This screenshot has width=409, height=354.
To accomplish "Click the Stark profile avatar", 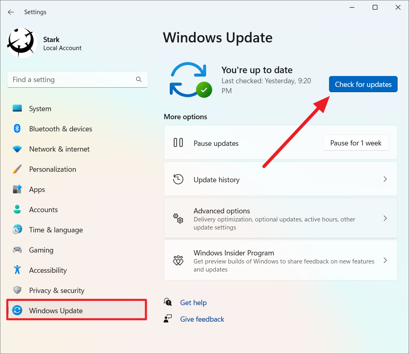I will pyautogui.click(x=22, y=43).
